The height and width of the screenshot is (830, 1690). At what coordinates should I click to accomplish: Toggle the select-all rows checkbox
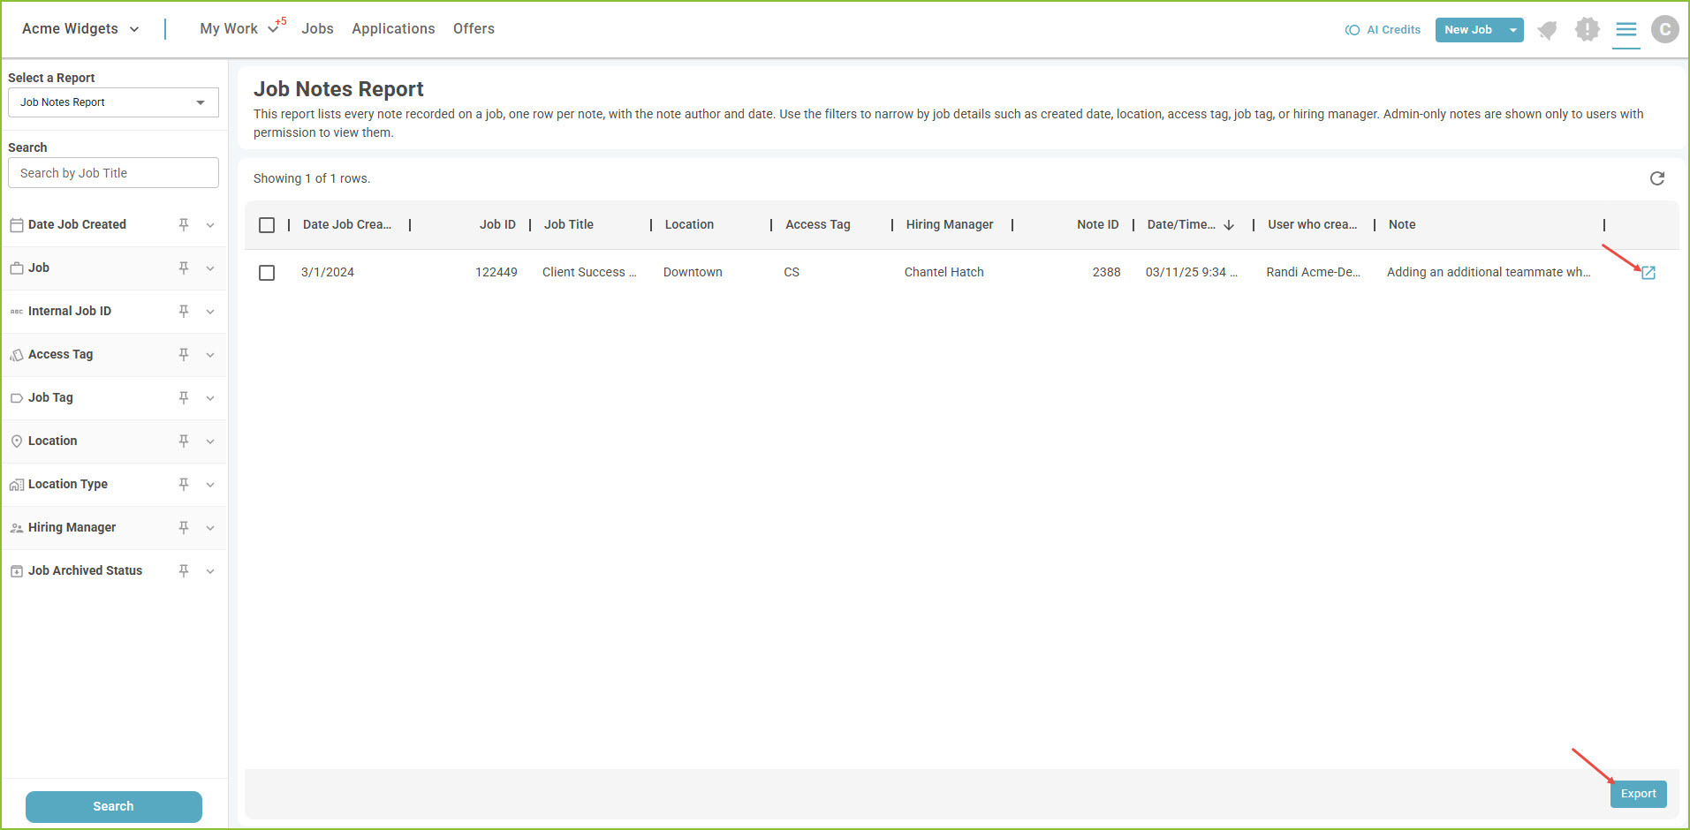(x=267, y=225)
